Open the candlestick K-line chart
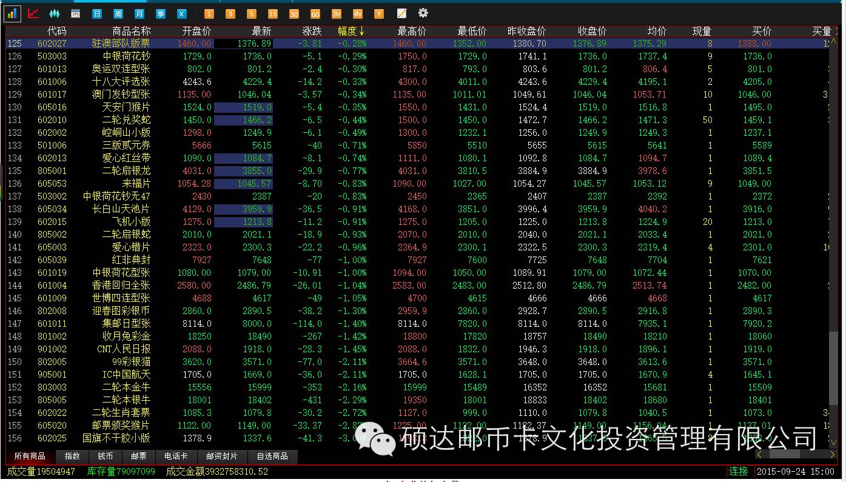The width and height of the screenshot is (846, 482). [55, 13]
